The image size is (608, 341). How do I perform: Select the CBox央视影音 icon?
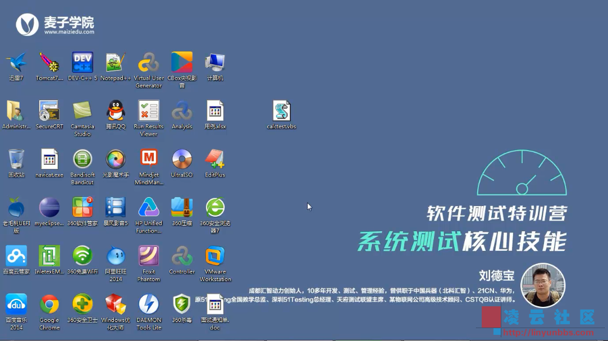pyautogui.click(x=182, y=62)
